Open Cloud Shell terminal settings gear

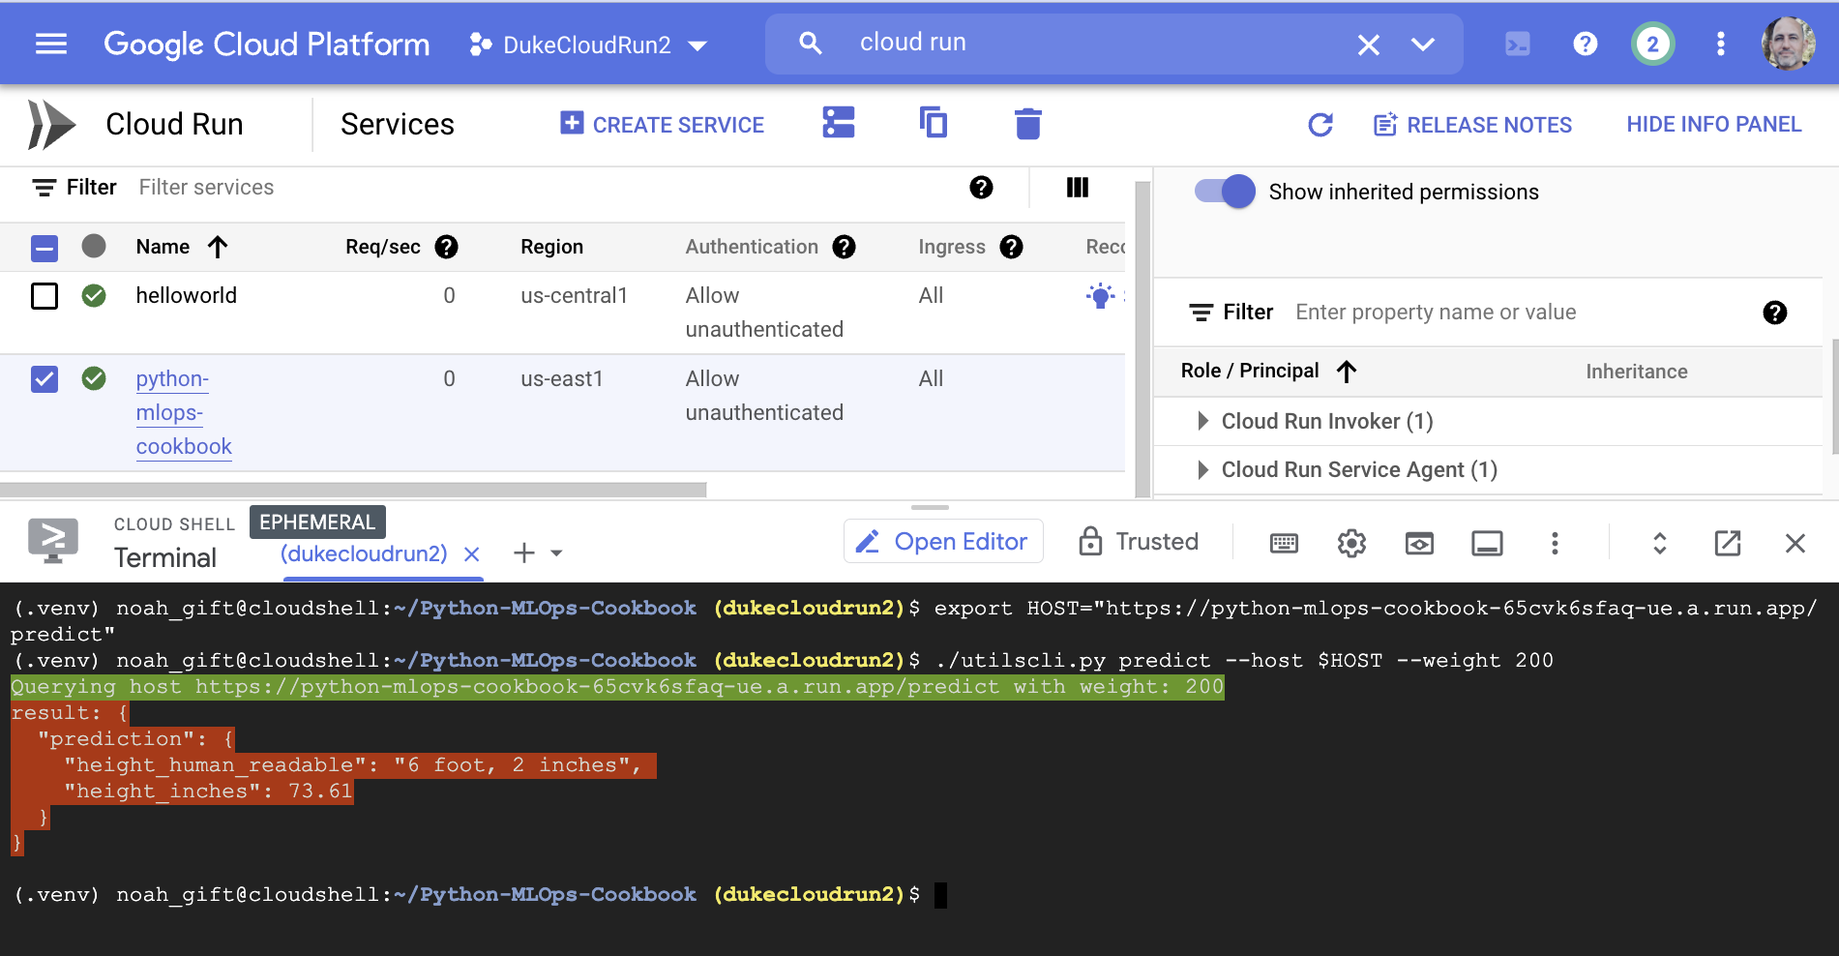(x=1351, y=543)
